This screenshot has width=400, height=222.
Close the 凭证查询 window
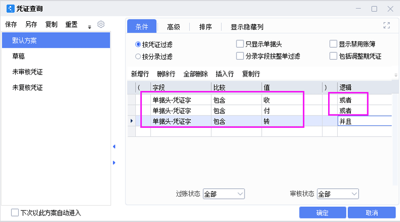[390, 9]
